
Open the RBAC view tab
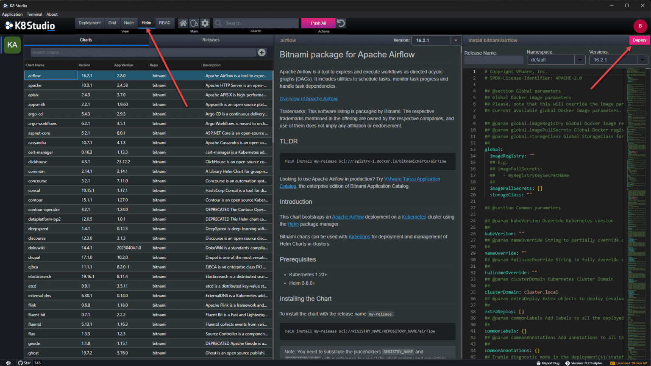coord(164,23)
